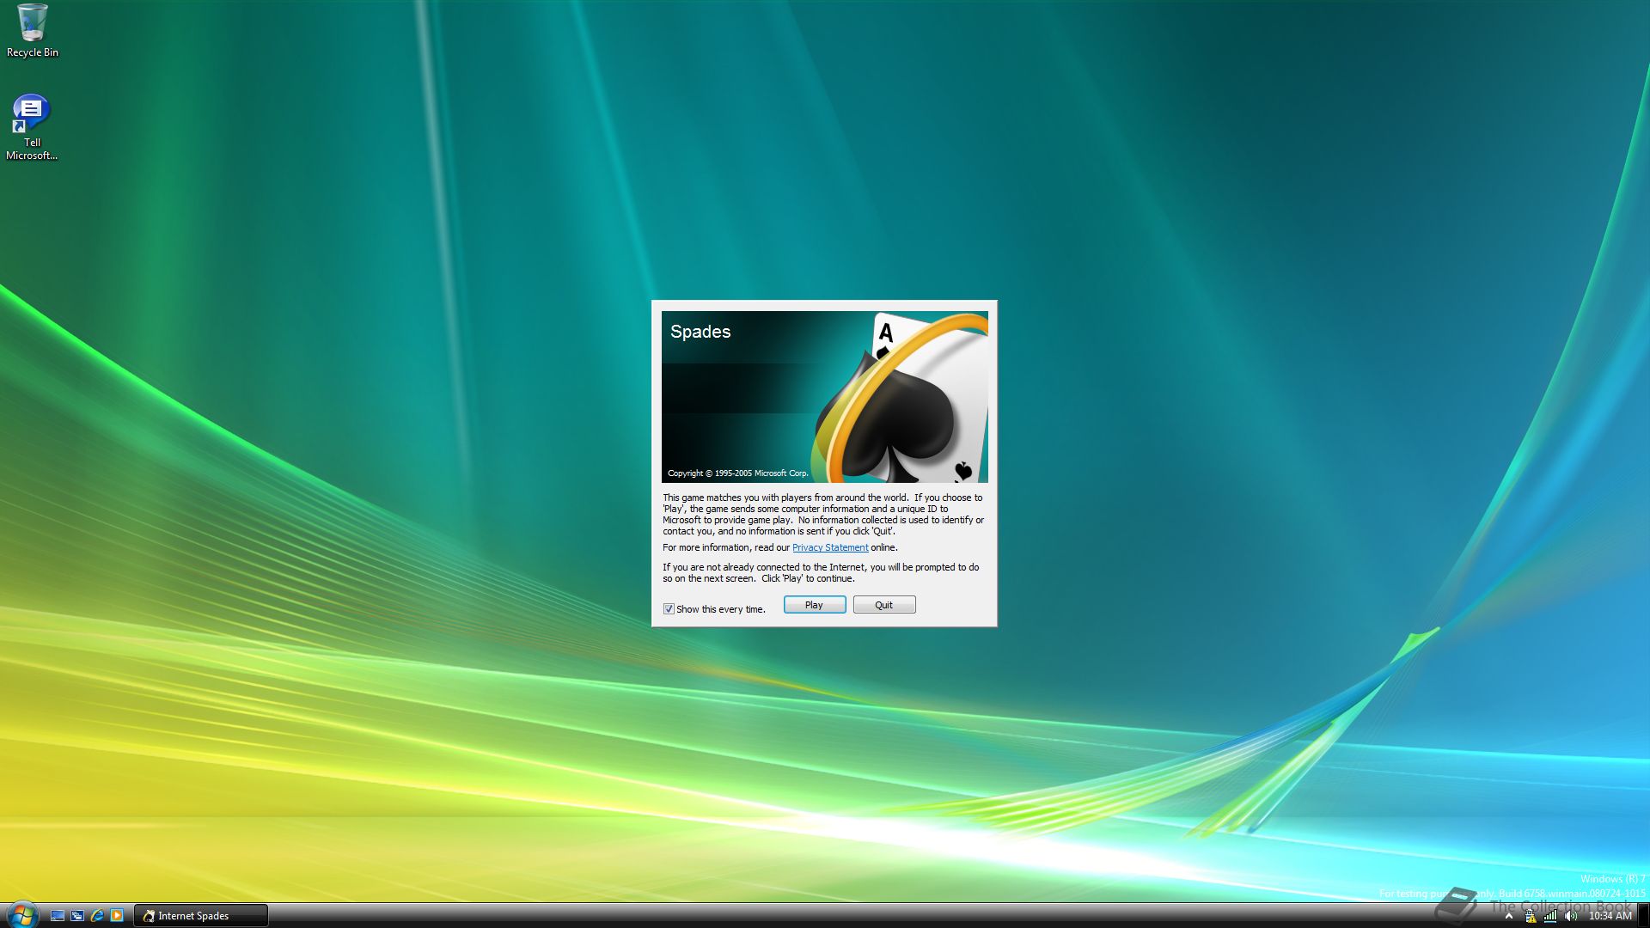Click the 10:34 AM taskbar clock
The image size is (1650, 928).
[1610, 916]
